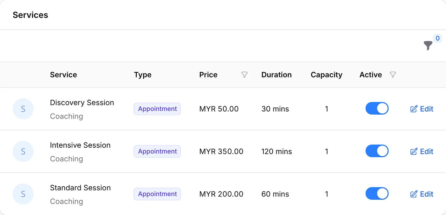Click the 30 mins duration

[275, 109]
